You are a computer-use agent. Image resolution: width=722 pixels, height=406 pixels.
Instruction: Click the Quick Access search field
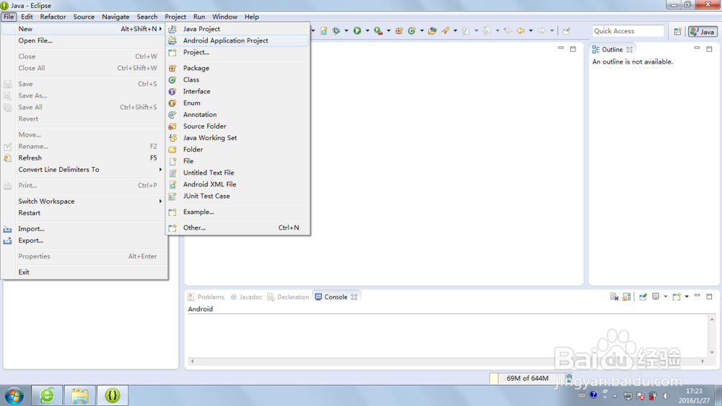tap(628, 31)
